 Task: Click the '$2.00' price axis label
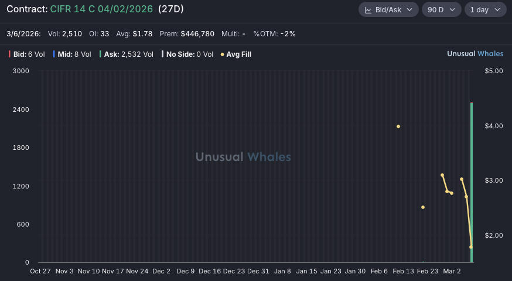click(494, 235)
